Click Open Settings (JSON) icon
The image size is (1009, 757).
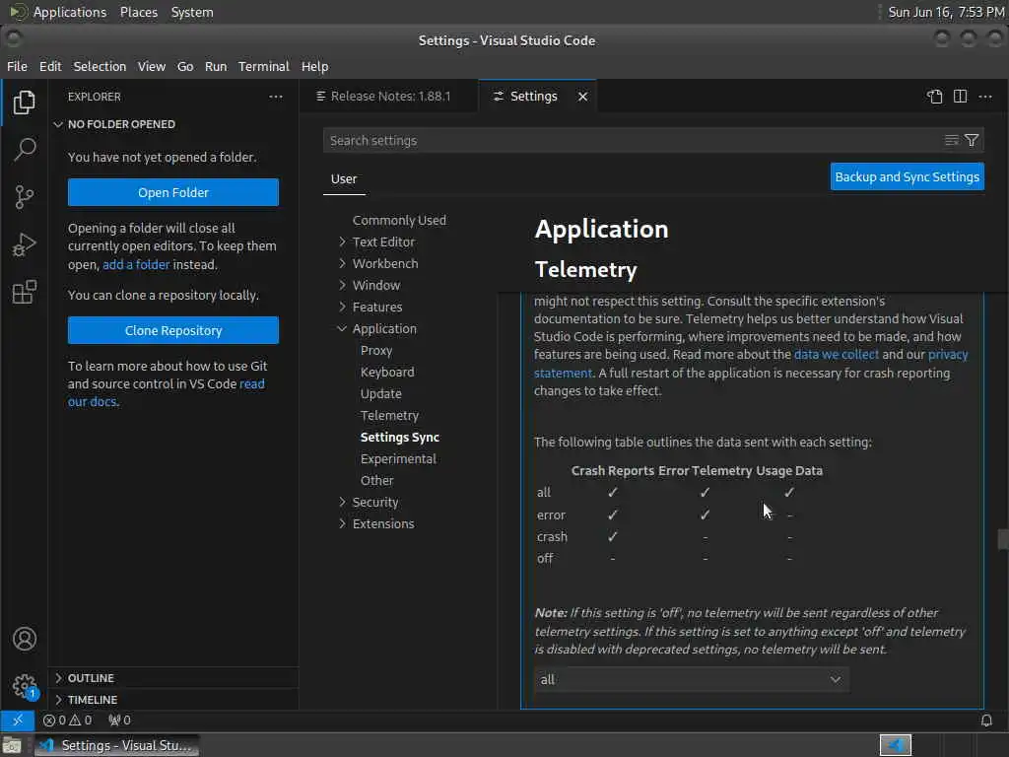(934, 97)
